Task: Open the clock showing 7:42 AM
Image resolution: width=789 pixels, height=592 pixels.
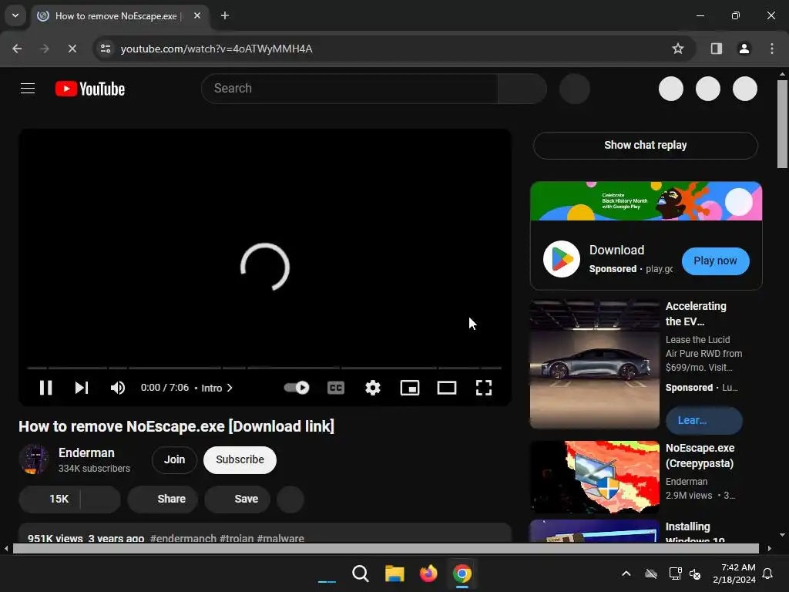Action: (734, 573)
